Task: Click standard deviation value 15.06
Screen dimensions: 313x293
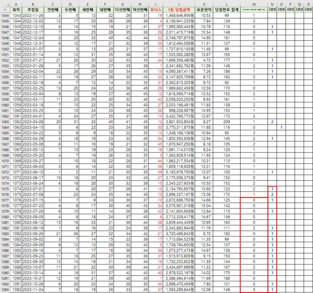Action: (204, 194)
